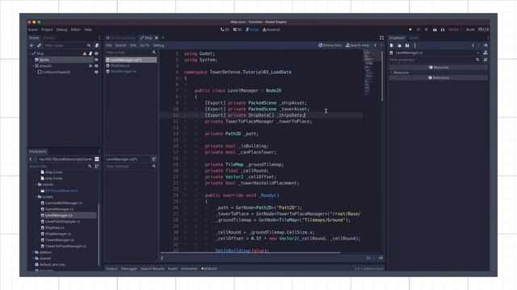Image resolution: width=517 pixels, height=290 pixels.
Task: Open the Inspector extra options menu
Action: [414, 45]
